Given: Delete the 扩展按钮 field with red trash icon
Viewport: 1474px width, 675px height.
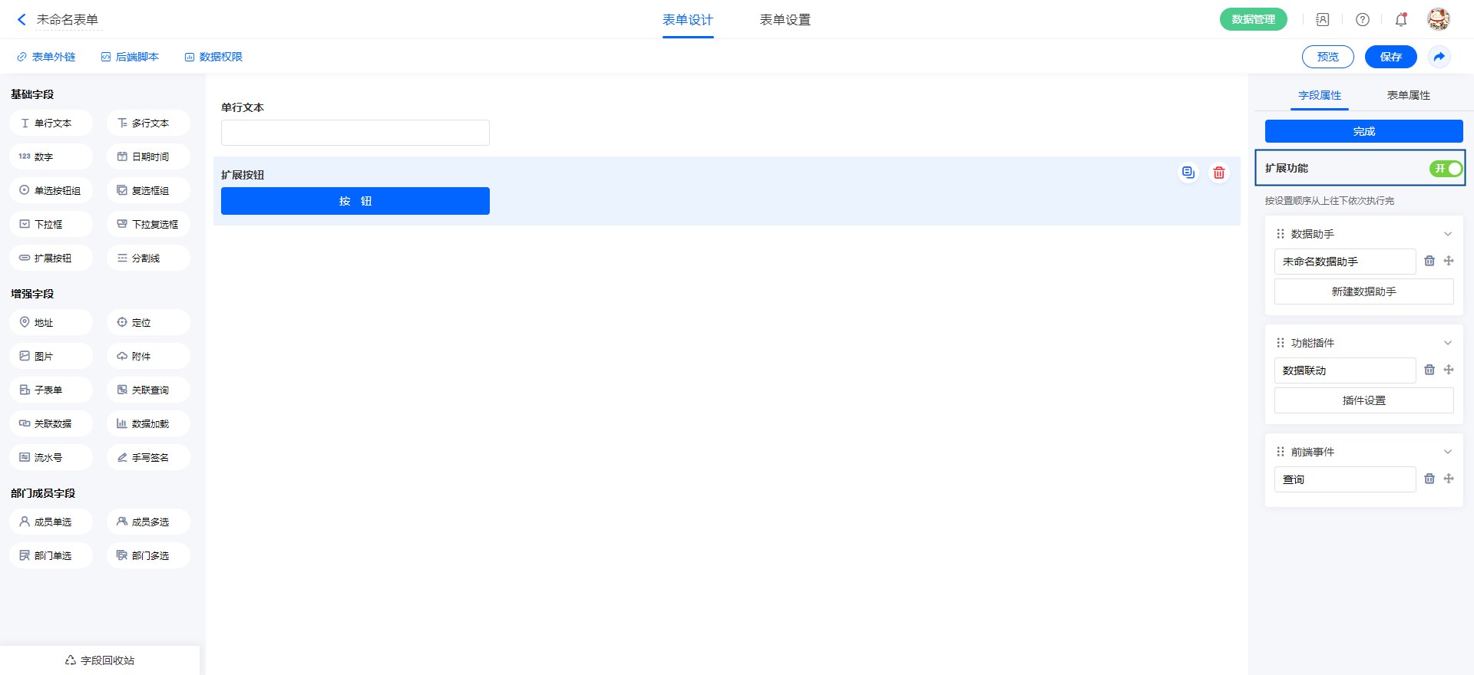Looking at the screenshot, I should pyautogui.click(x=1218, y=173).
